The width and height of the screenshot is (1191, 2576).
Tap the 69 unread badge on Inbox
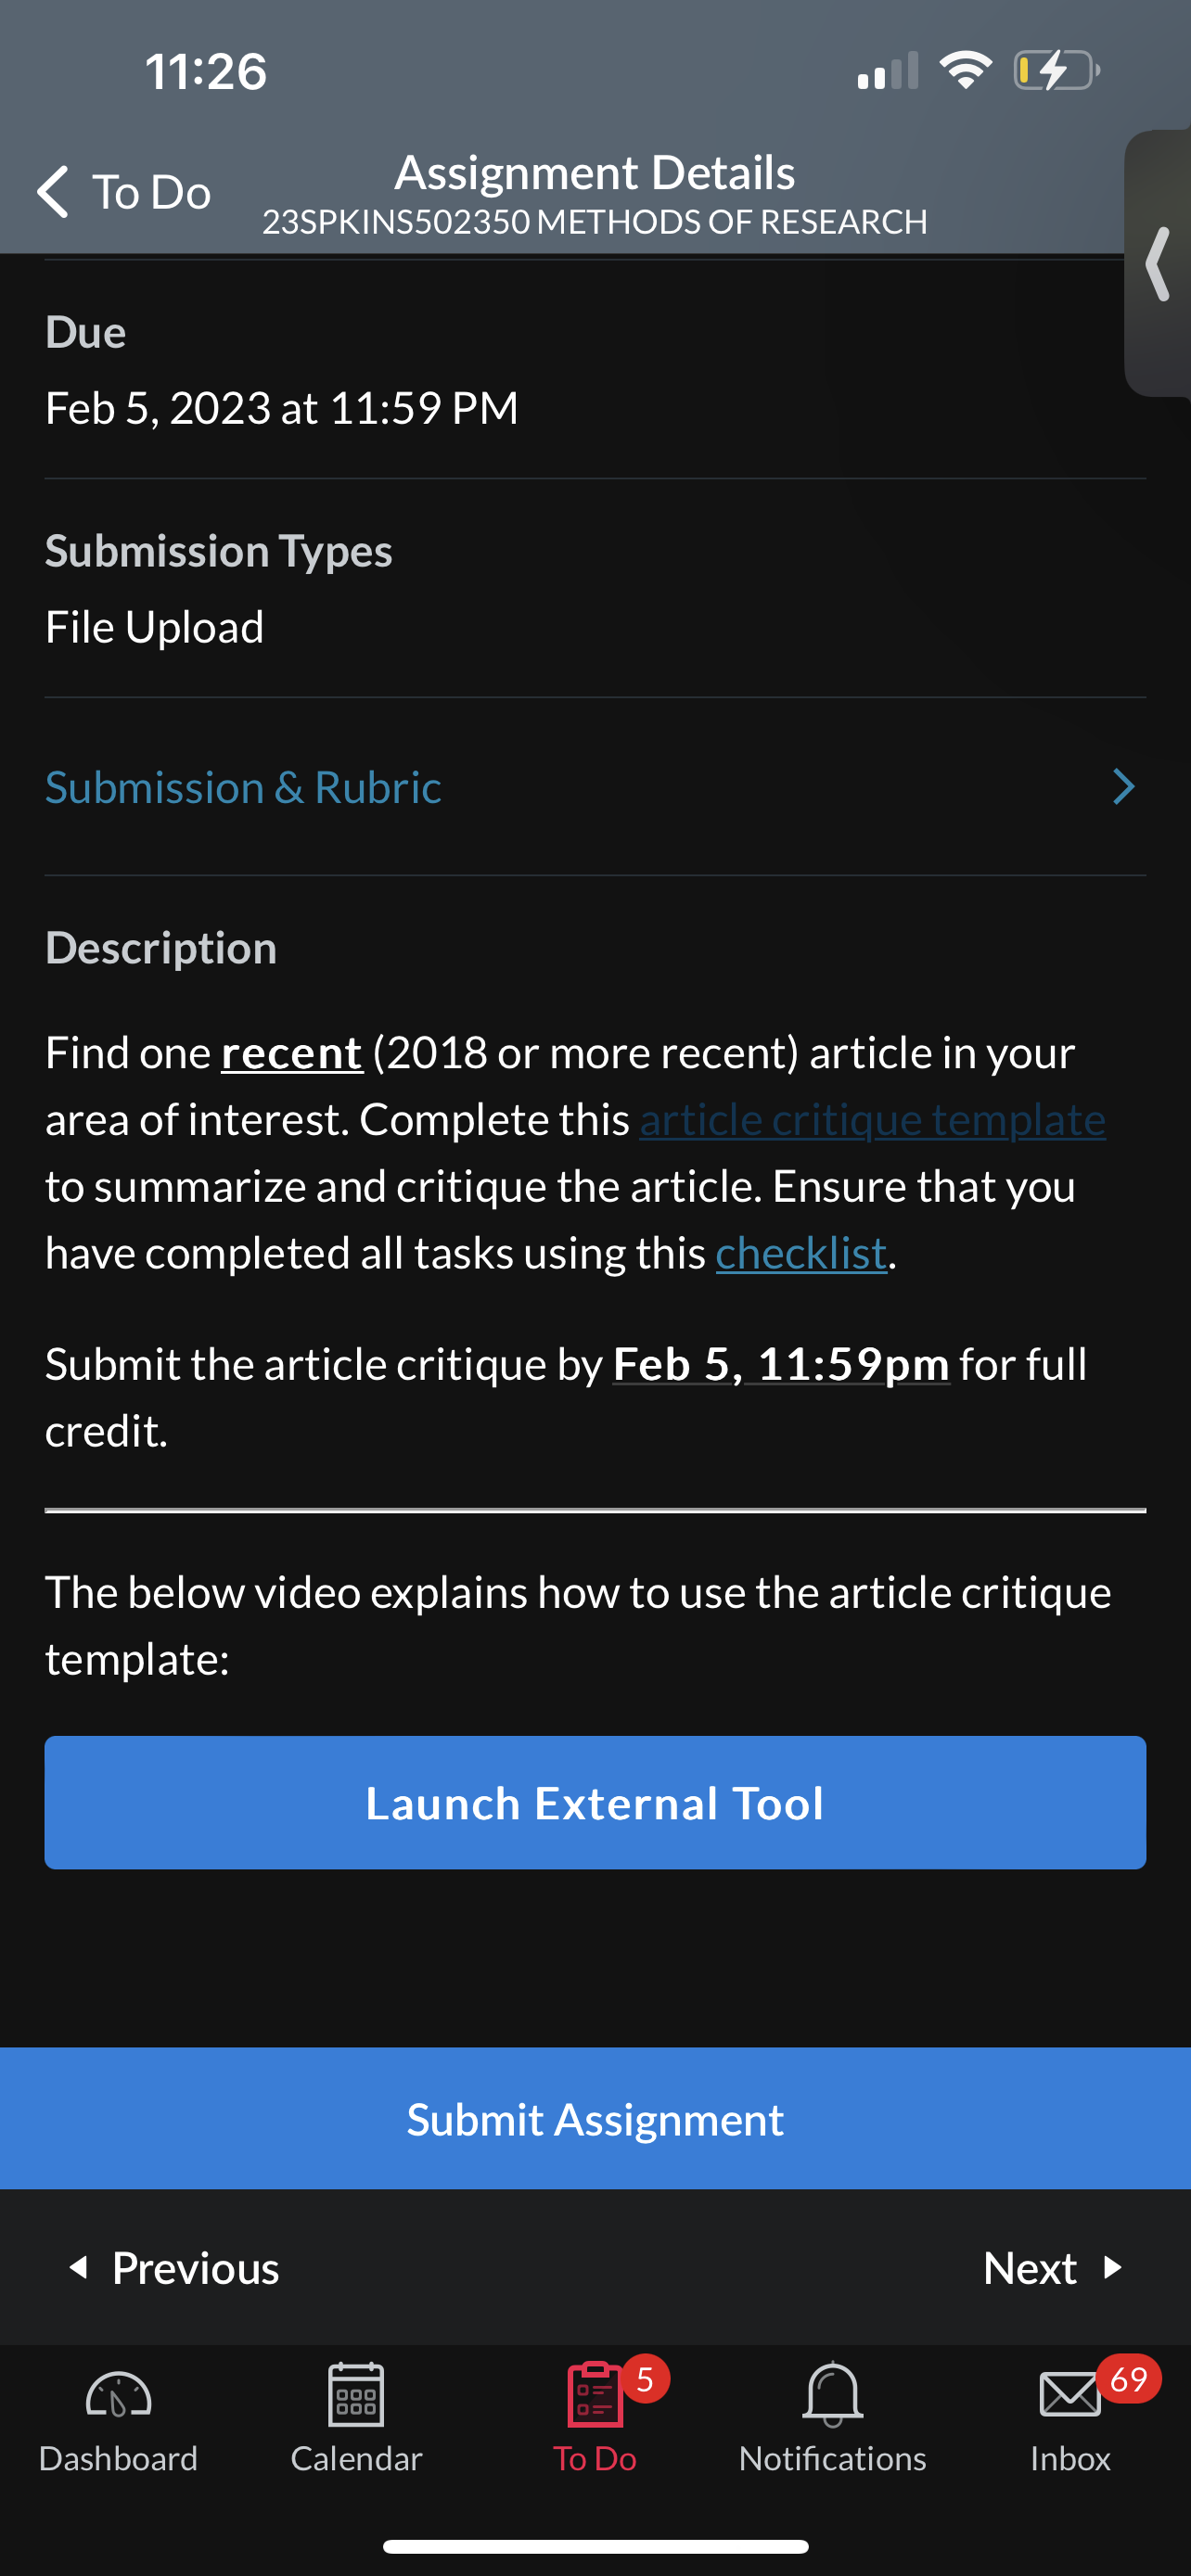[1128, 2379]
